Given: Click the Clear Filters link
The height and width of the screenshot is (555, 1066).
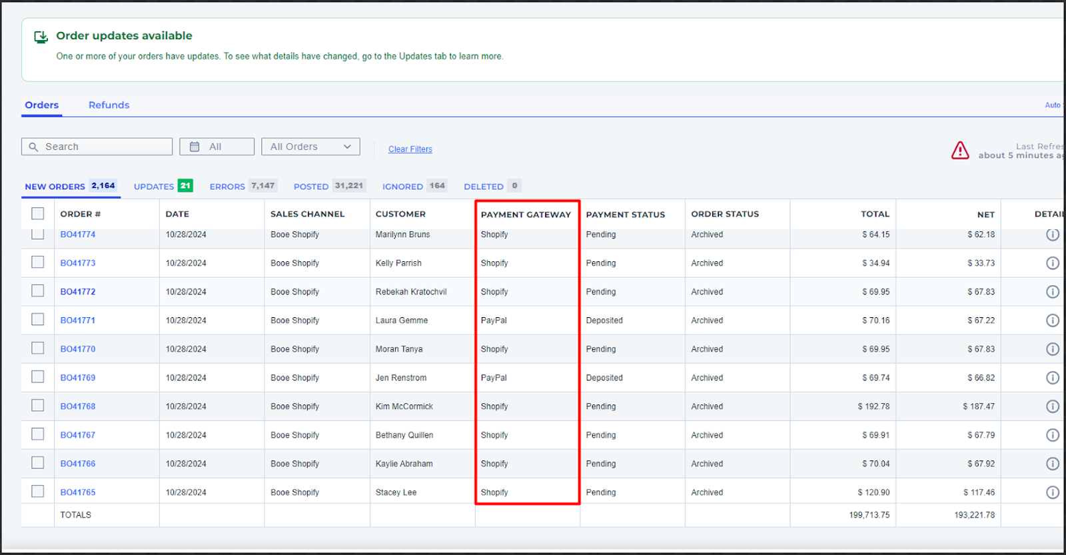Looking at the screenshot, I should point(410,149).
